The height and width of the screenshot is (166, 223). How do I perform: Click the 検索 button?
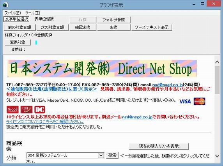(112, 155)
